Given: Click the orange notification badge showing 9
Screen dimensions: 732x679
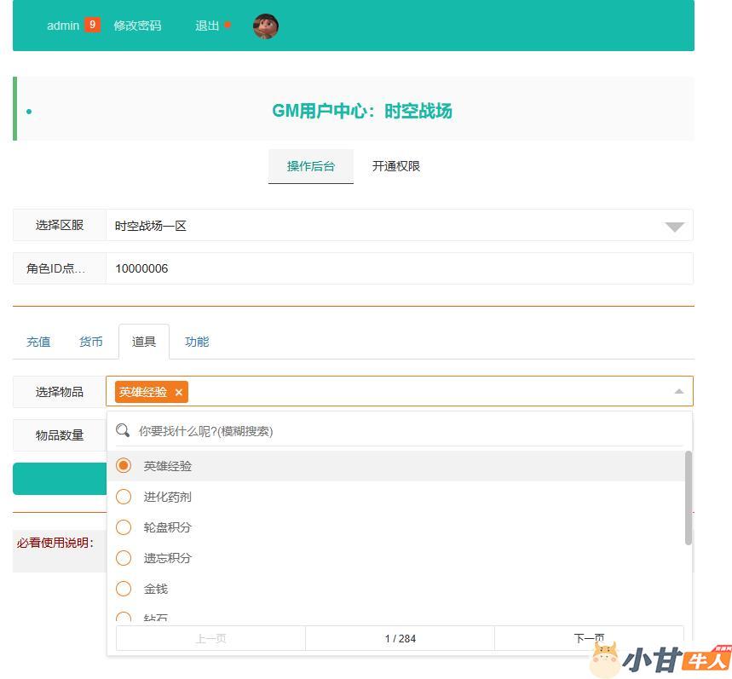Looking at the screenshot, I should [92, 25].
